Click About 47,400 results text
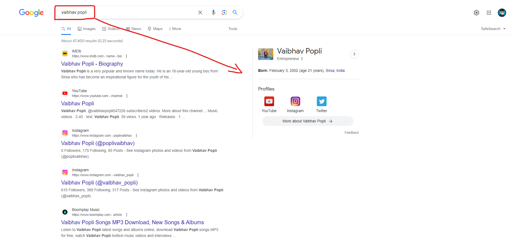Image resolution: width=513 pixels, height=248 pixels. point(92,41)
